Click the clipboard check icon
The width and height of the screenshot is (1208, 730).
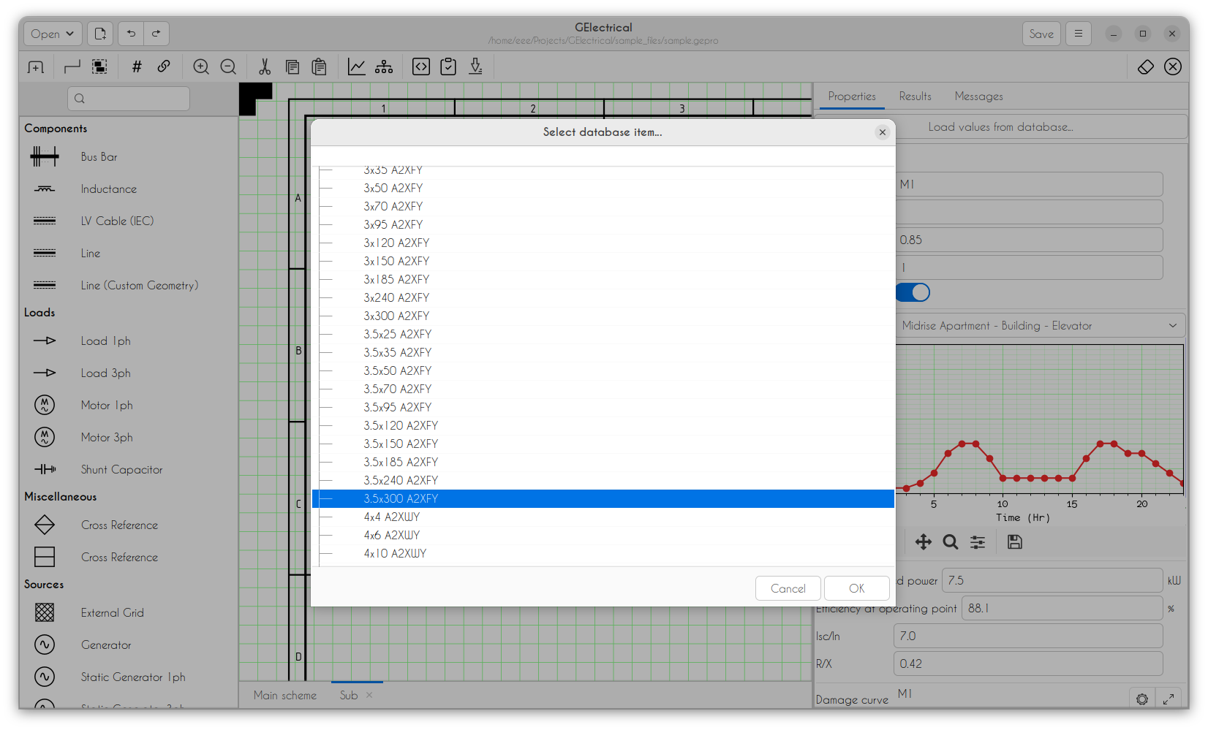tap(448, 67)
